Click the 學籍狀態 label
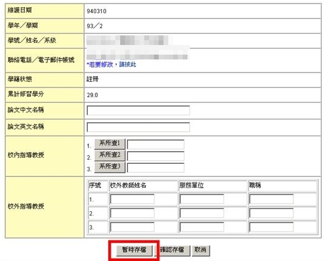Image resolution: width=327 pixels, height=261 pixels. tap(20, 79)
